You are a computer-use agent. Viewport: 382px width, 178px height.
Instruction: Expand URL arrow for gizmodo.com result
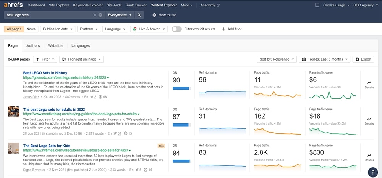(x=108, y=78)
